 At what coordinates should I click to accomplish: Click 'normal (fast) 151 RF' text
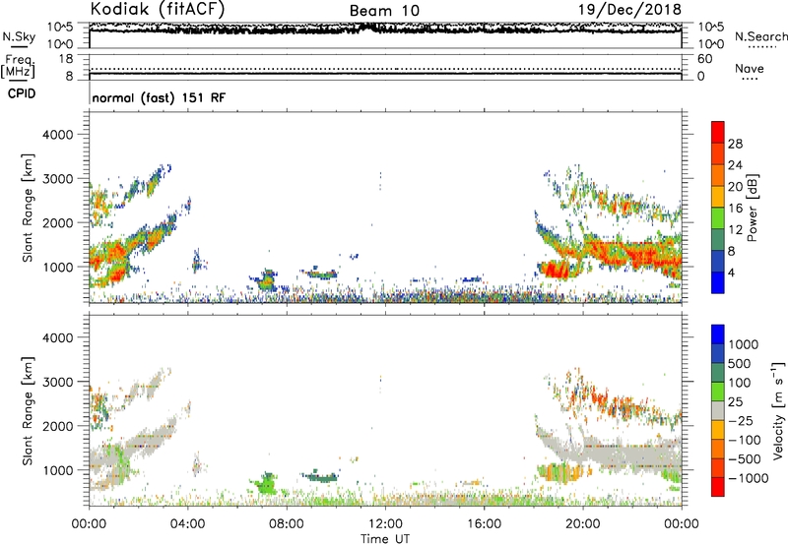coord(159,97)
